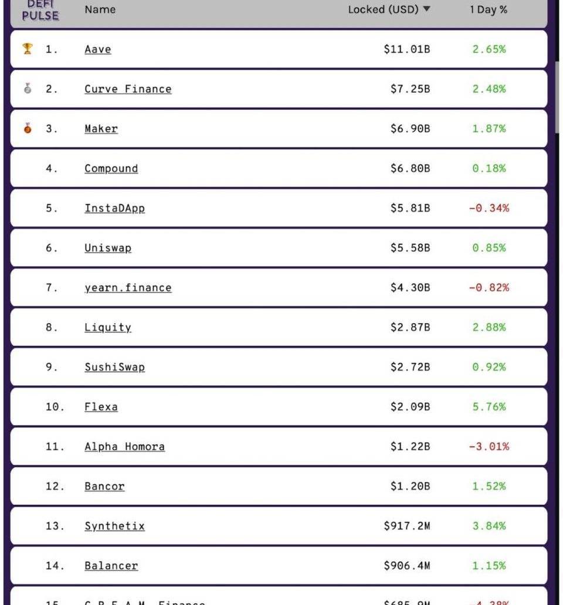Viewport: 563px width, 605px height.
Task: Open the InstaDApp link
Action: pos(114,208)
